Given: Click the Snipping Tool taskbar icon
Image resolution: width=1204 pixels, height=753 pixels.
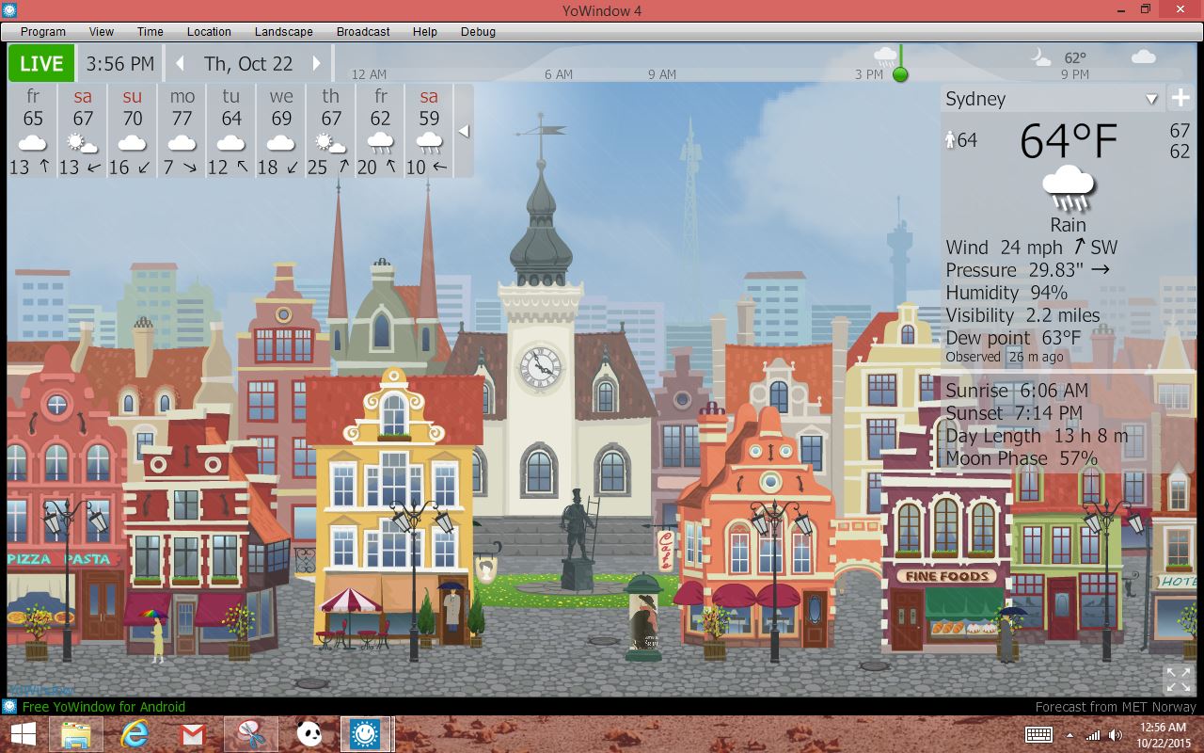Looking at the screenshot, I should tap(250, 733).
